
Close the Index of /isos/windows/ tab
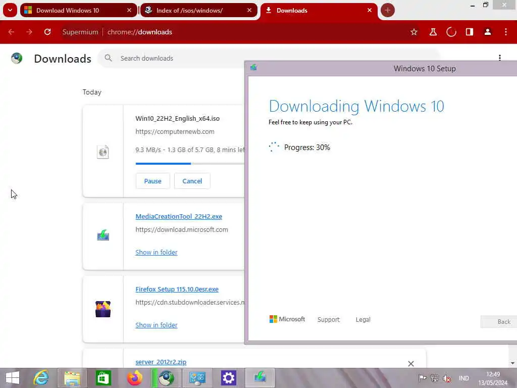pyautogui.click(x=249, y=10)
